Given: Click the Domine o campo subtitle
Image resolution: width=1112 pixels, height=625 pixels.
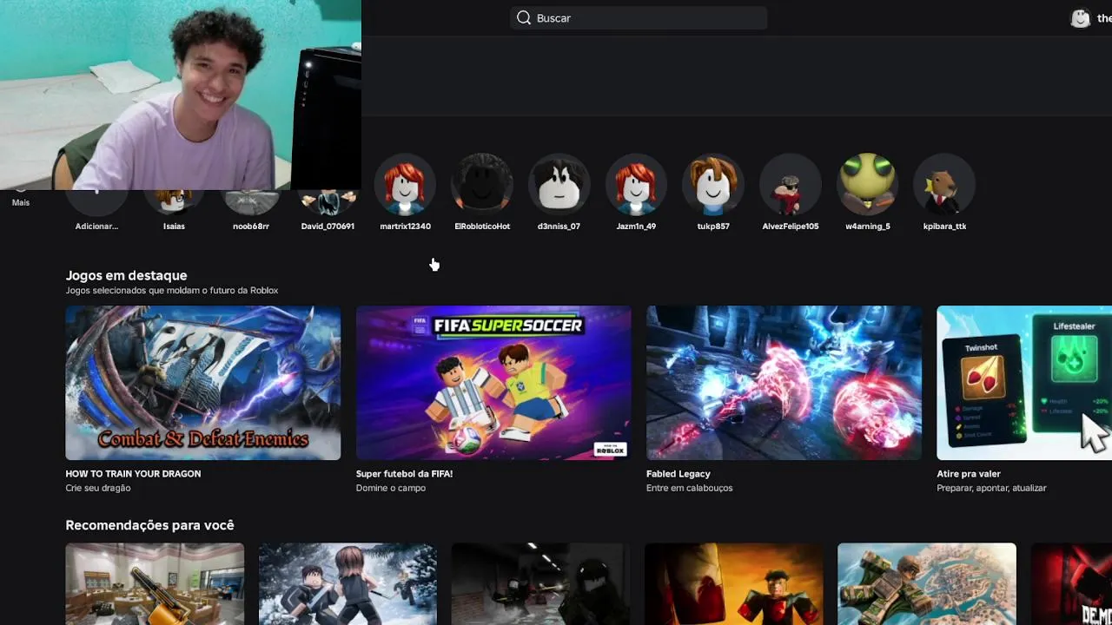Looking at the screenshot, I should click(x=391, y=488).
